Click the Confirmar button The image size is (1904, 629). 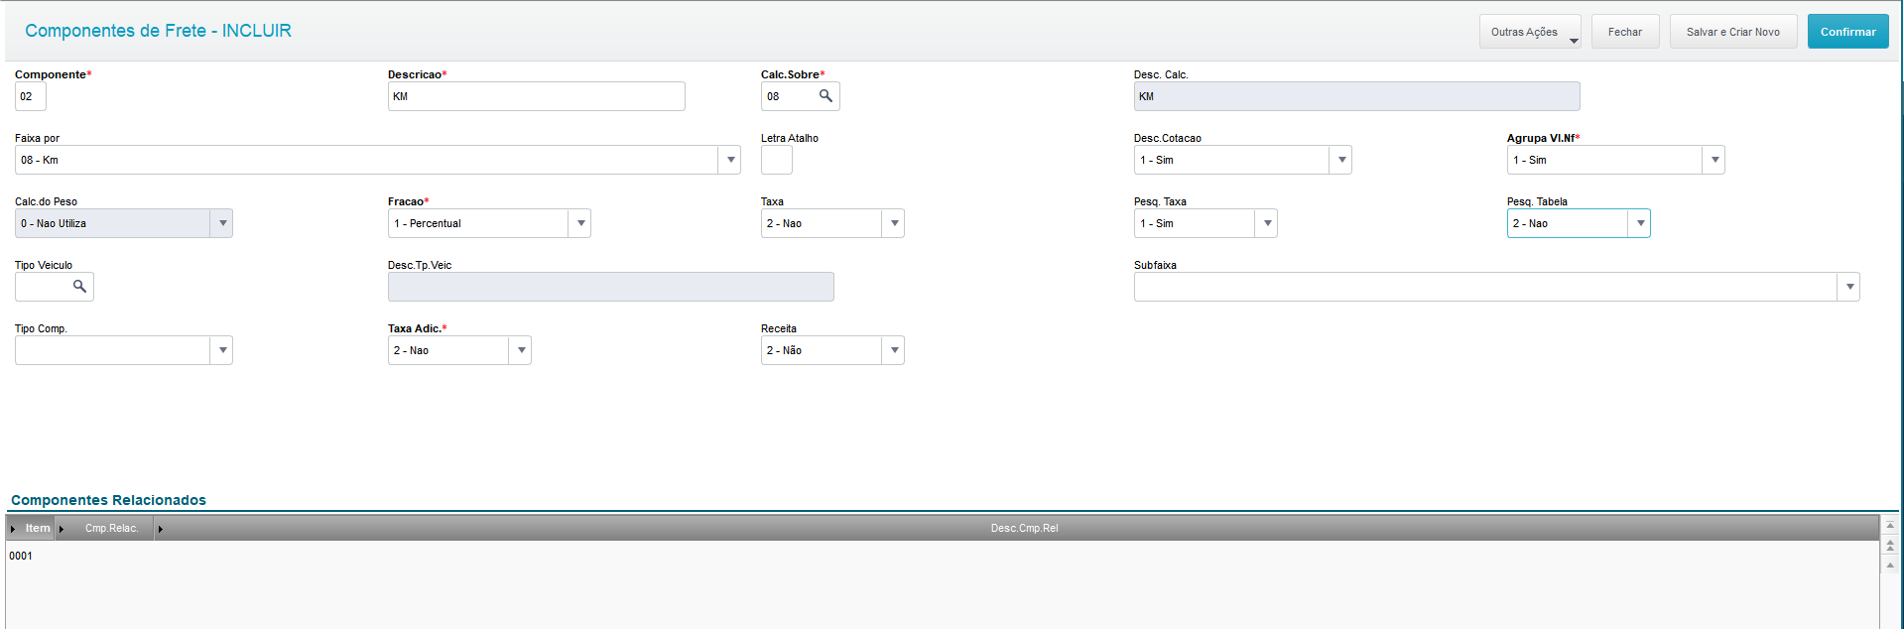pos(1847,32)
